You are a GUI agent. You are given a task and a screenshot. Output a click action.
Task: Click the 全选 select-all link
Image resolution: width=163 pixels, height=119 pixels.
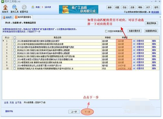(6, 103)
